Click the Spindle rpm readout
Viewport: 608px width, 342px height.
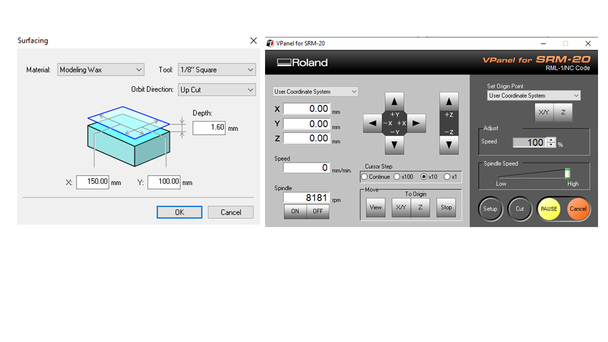(306, 198)
